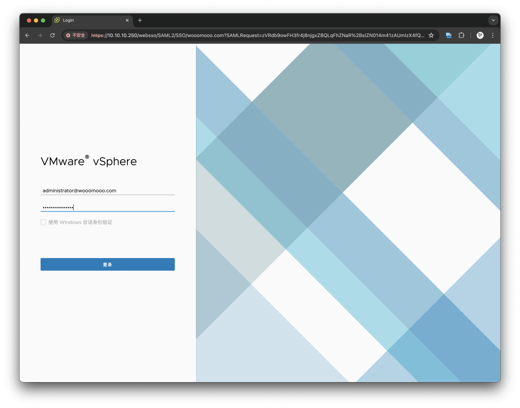Open the translate extension icon
Viewport: 520px width, 408px height.
pyautogui.click(x=449, y=35)
